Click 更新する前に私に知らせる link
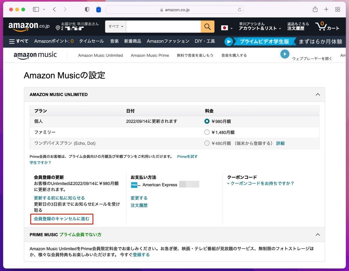The height and width of the screenshot is (271, 349). click(59, 198)
